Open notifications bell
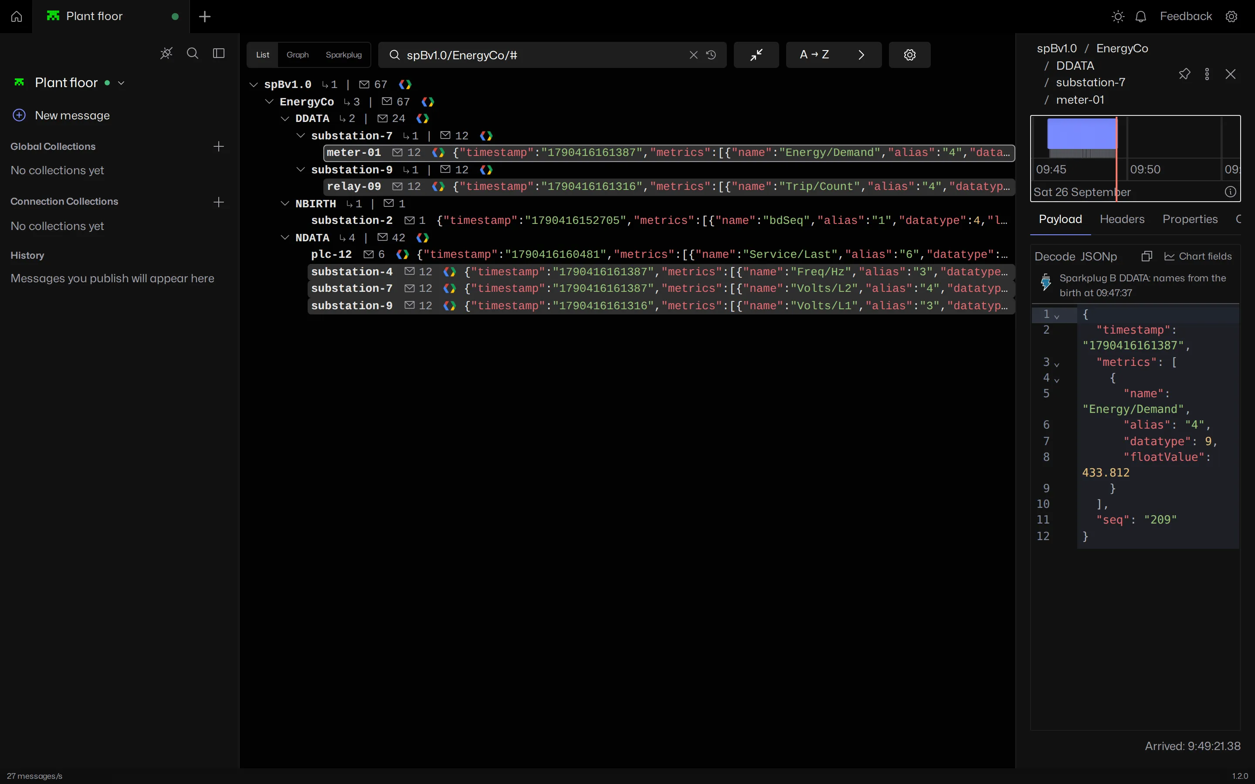1255x784 pixels. point(1141,17)
